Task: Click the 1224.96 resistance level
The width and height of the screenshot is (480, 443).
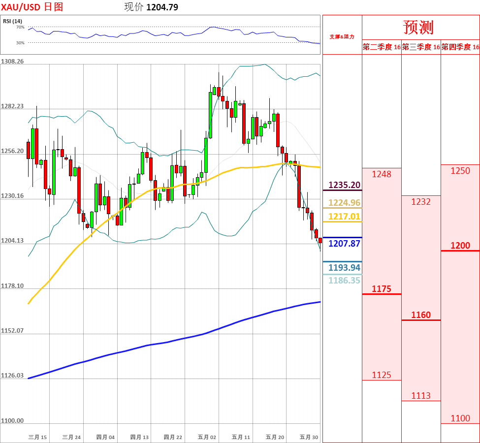Action: tap(345, 203)
